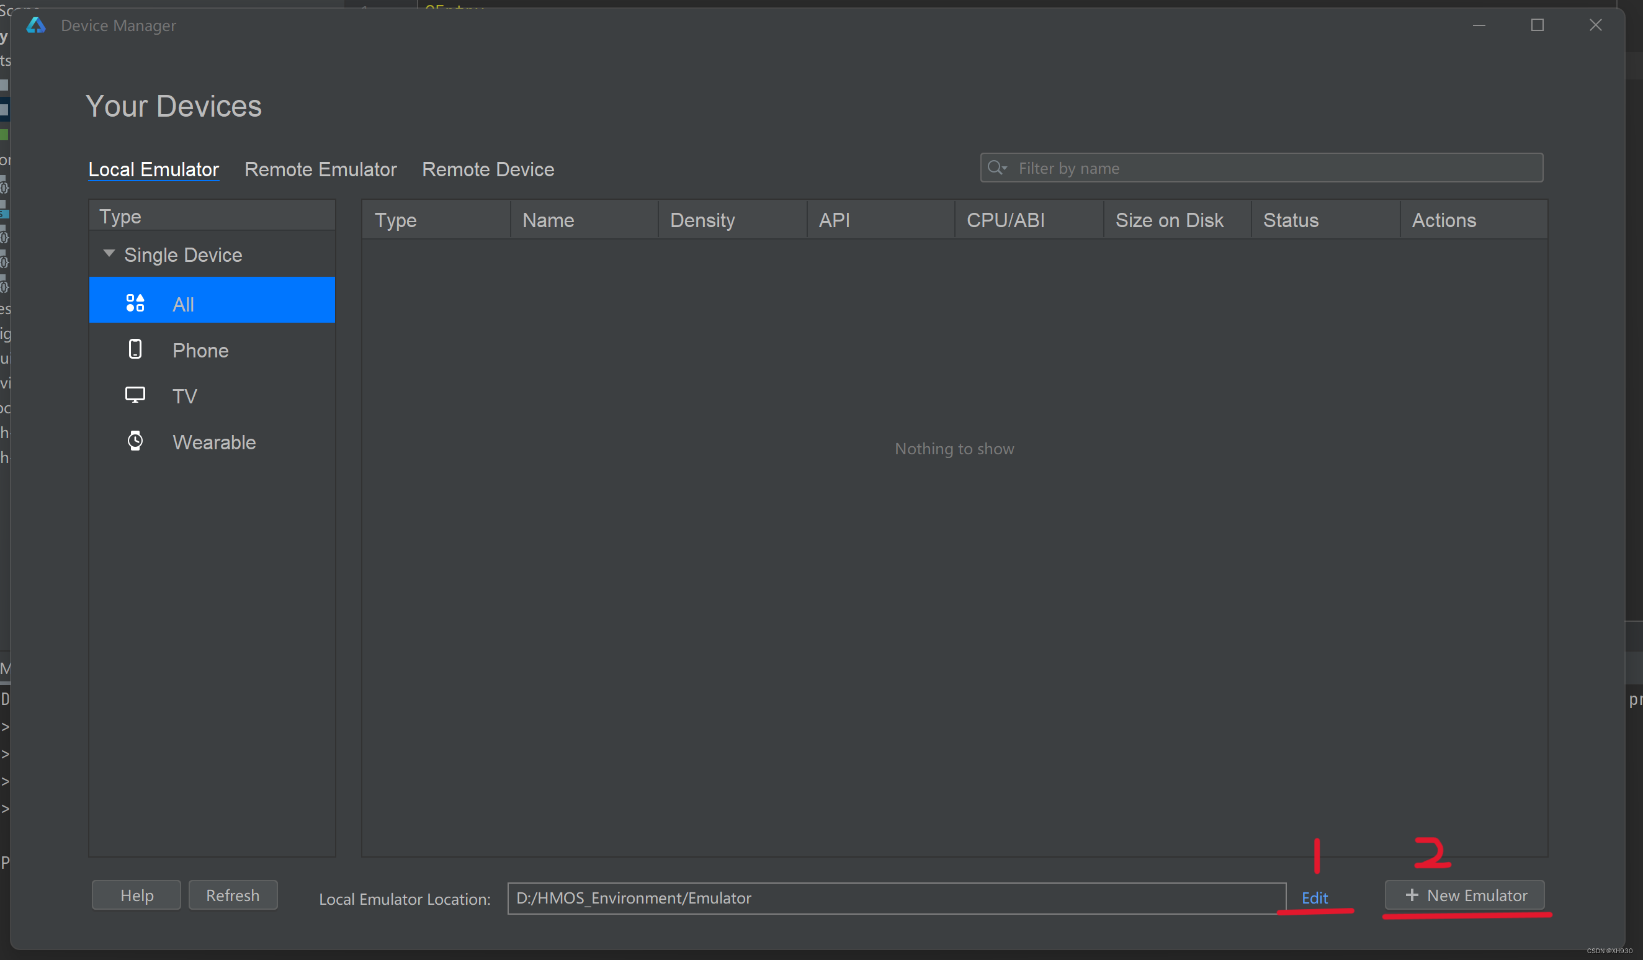Select the Wearable category label
The height and width of the screenshot is (960, 1643).
(214, 442)
